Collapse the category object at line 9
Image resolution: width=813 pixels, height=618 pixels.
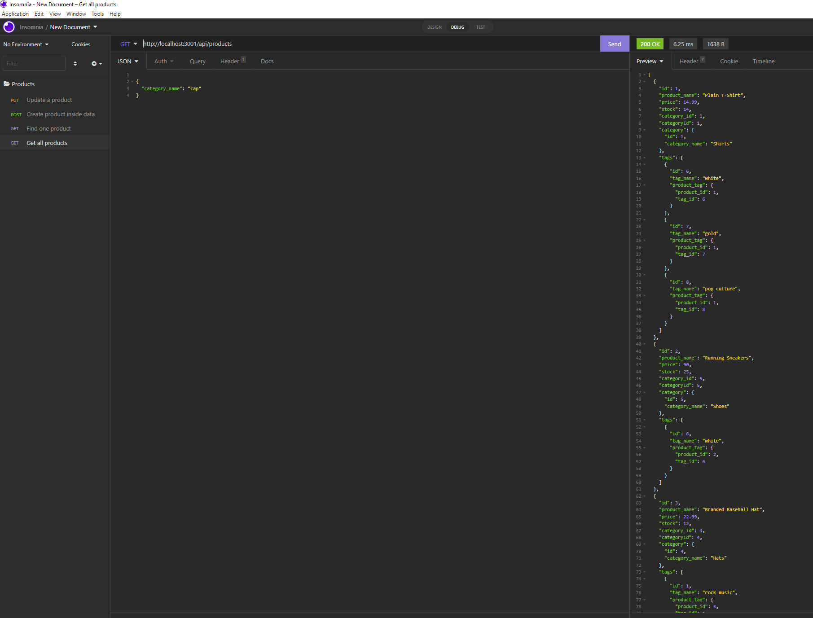tap(644, 130)
